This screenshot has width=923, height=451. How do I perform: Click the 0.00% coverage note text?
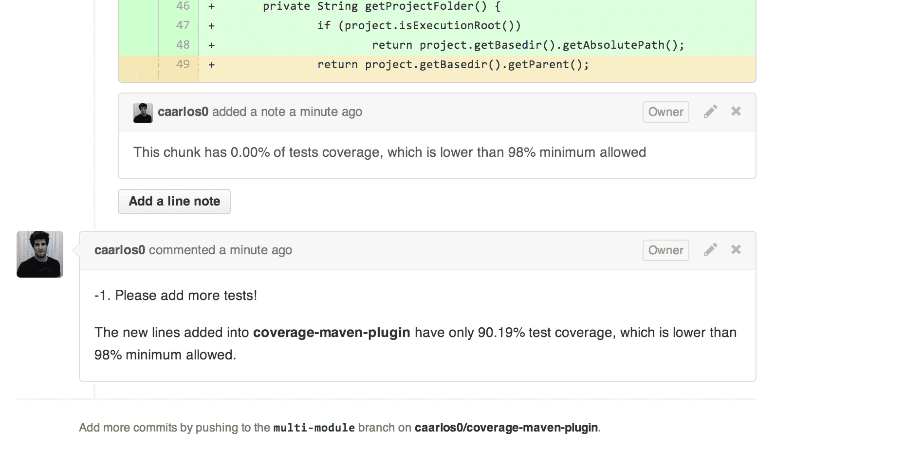coord(389,152)
